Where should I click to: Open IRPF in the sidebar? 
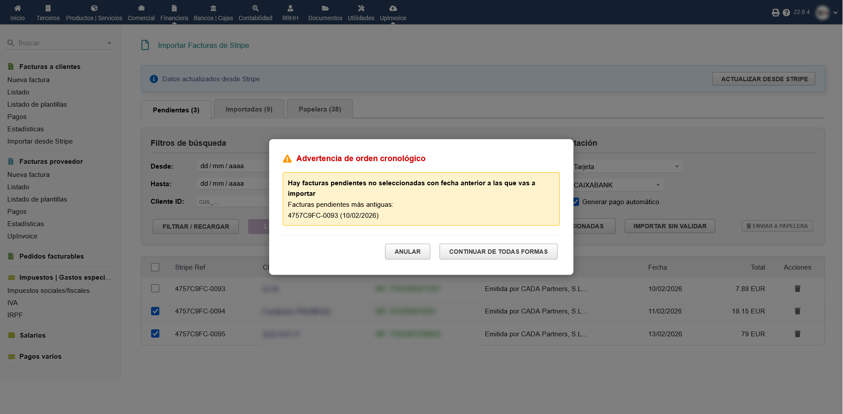[15, 315]
